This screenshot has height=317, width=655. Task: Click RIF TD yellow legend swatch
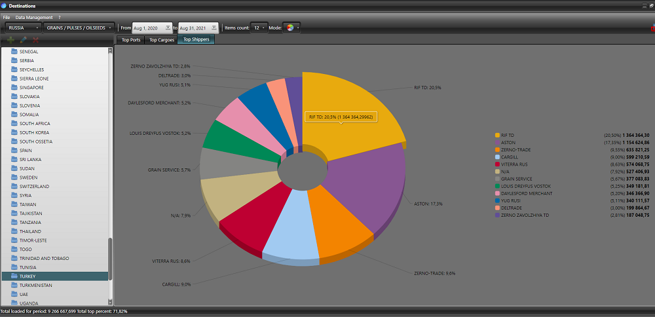coord(497,136)
